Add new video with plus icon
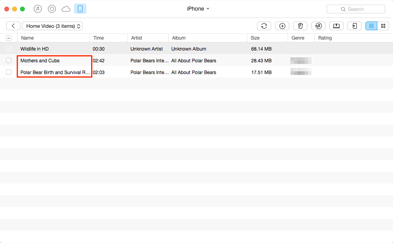 tap(282, 26)
